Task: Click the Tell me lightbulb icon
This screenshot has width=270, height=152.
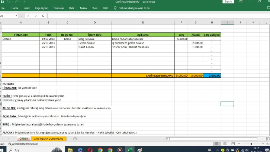Action: click(x=115, y=8)
